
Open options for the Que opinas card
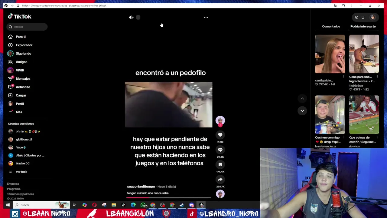377,137
